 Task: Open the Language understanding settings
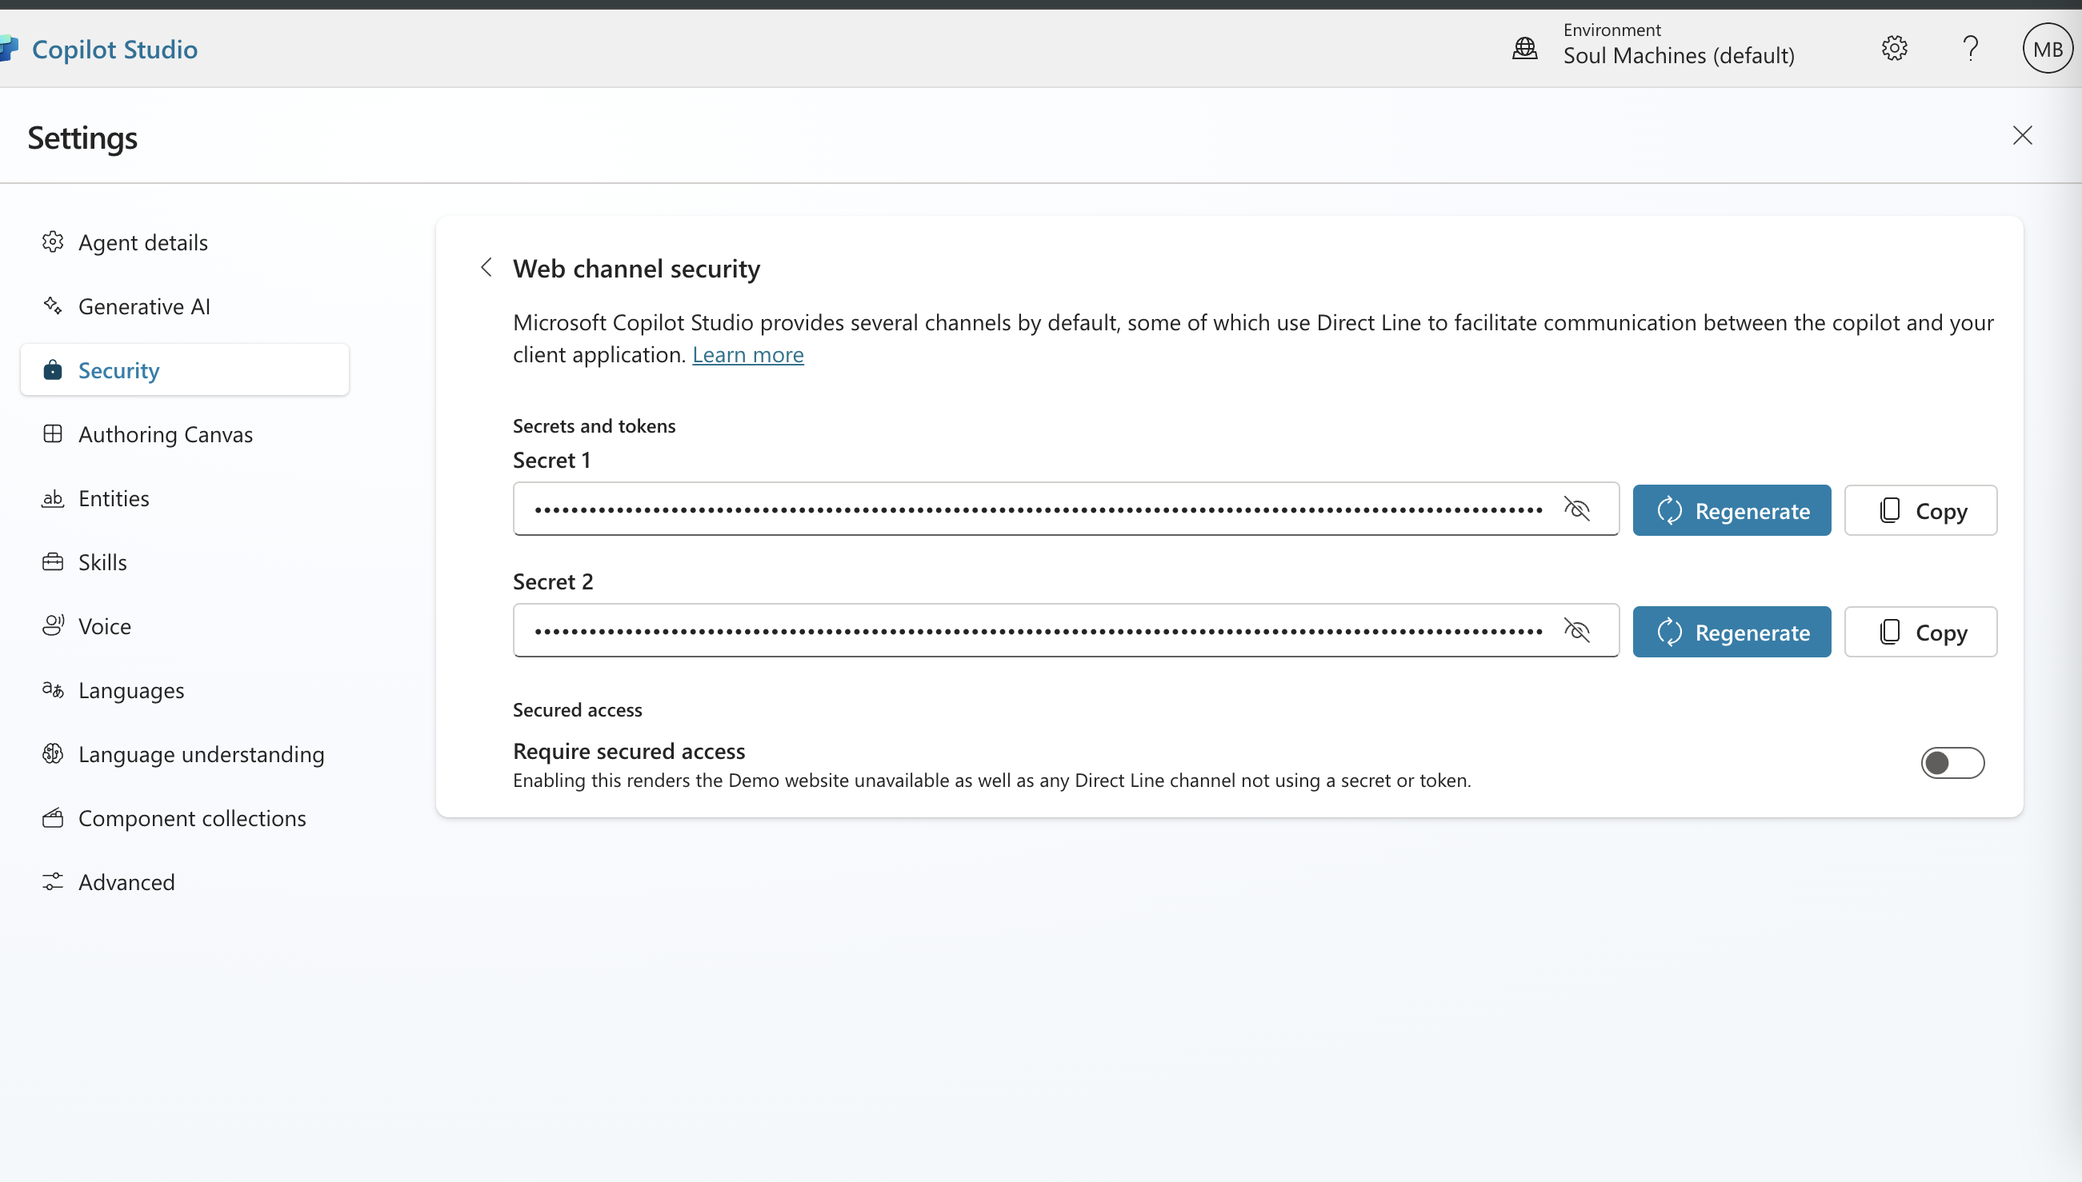(201, 754)
